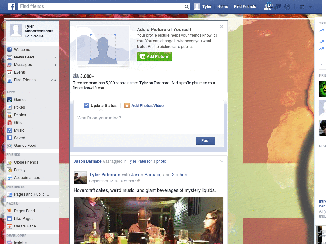Open Tyler Paterson's profile name link
This screenshot has height=244, width=326.
[x=105, y=175]
